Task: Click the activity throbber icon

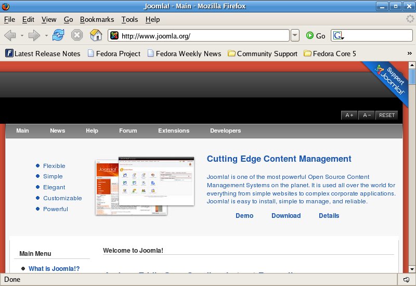Action: (410, 19)
